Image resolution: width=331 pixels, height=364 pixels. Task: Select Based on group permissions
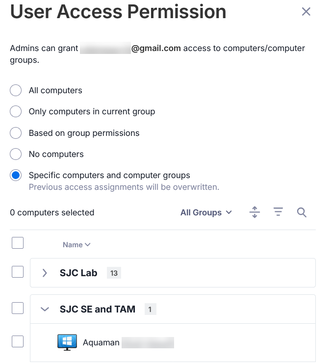point(16,133)
